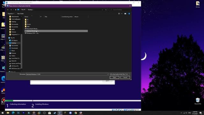Screen dimensions: 204x115
Task: Change the view layout icon
Action: [119, 13]
